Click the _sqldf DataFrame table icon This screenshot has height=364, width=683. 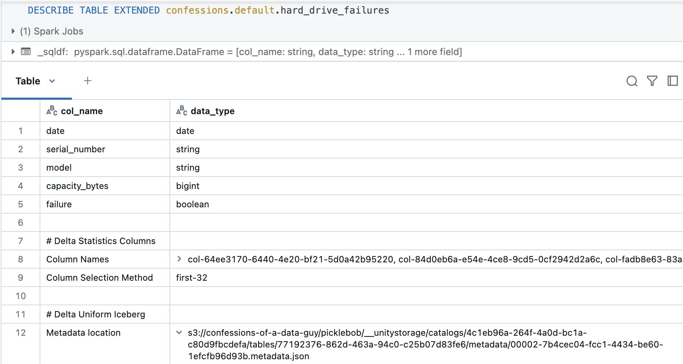[26, 52]
